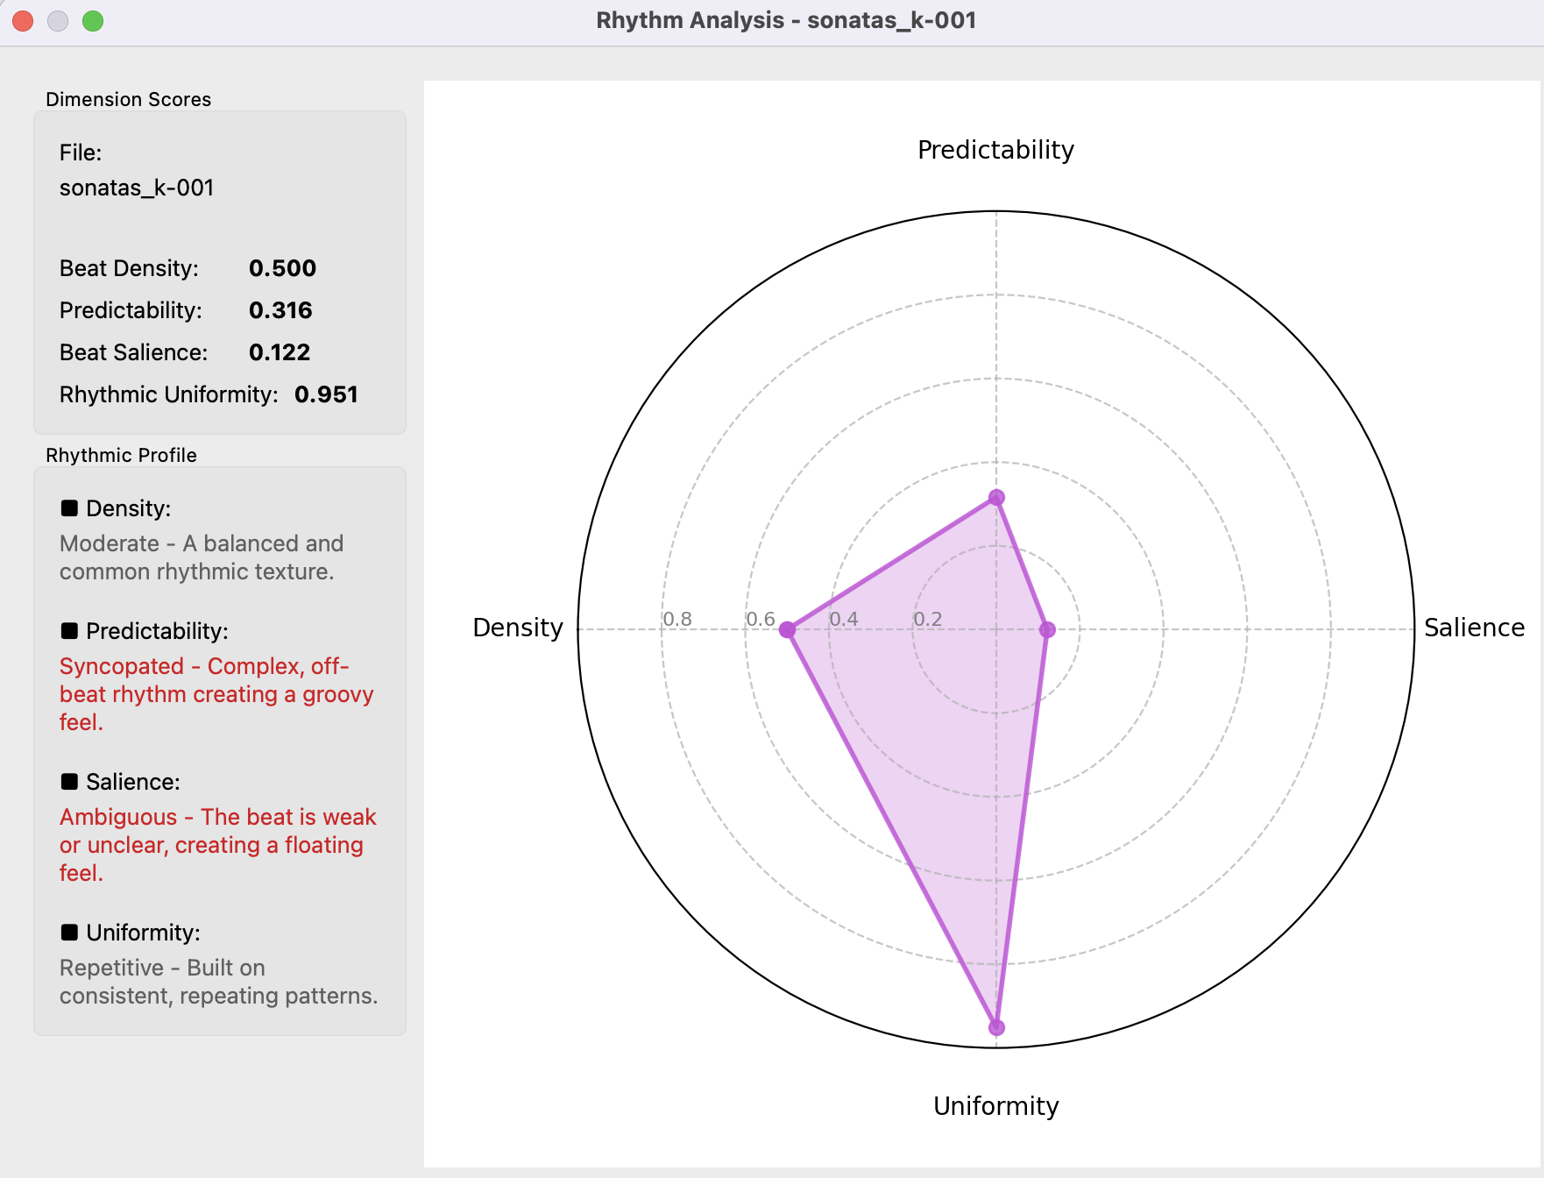The image size is (1544, 1178).
Task: Select the Density data point on radar chart
Action: 787,629
